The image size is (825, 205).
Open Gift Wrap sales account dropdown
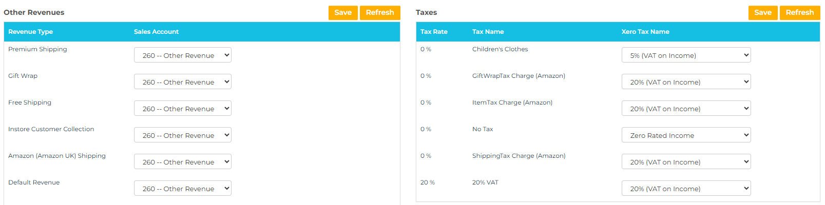point(183,82)
